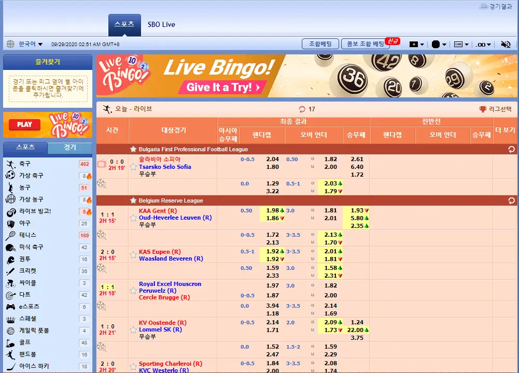Star the Bulgaria First Professional Football League
Screen dimensions: 519x373
click(x=133, y=149)
